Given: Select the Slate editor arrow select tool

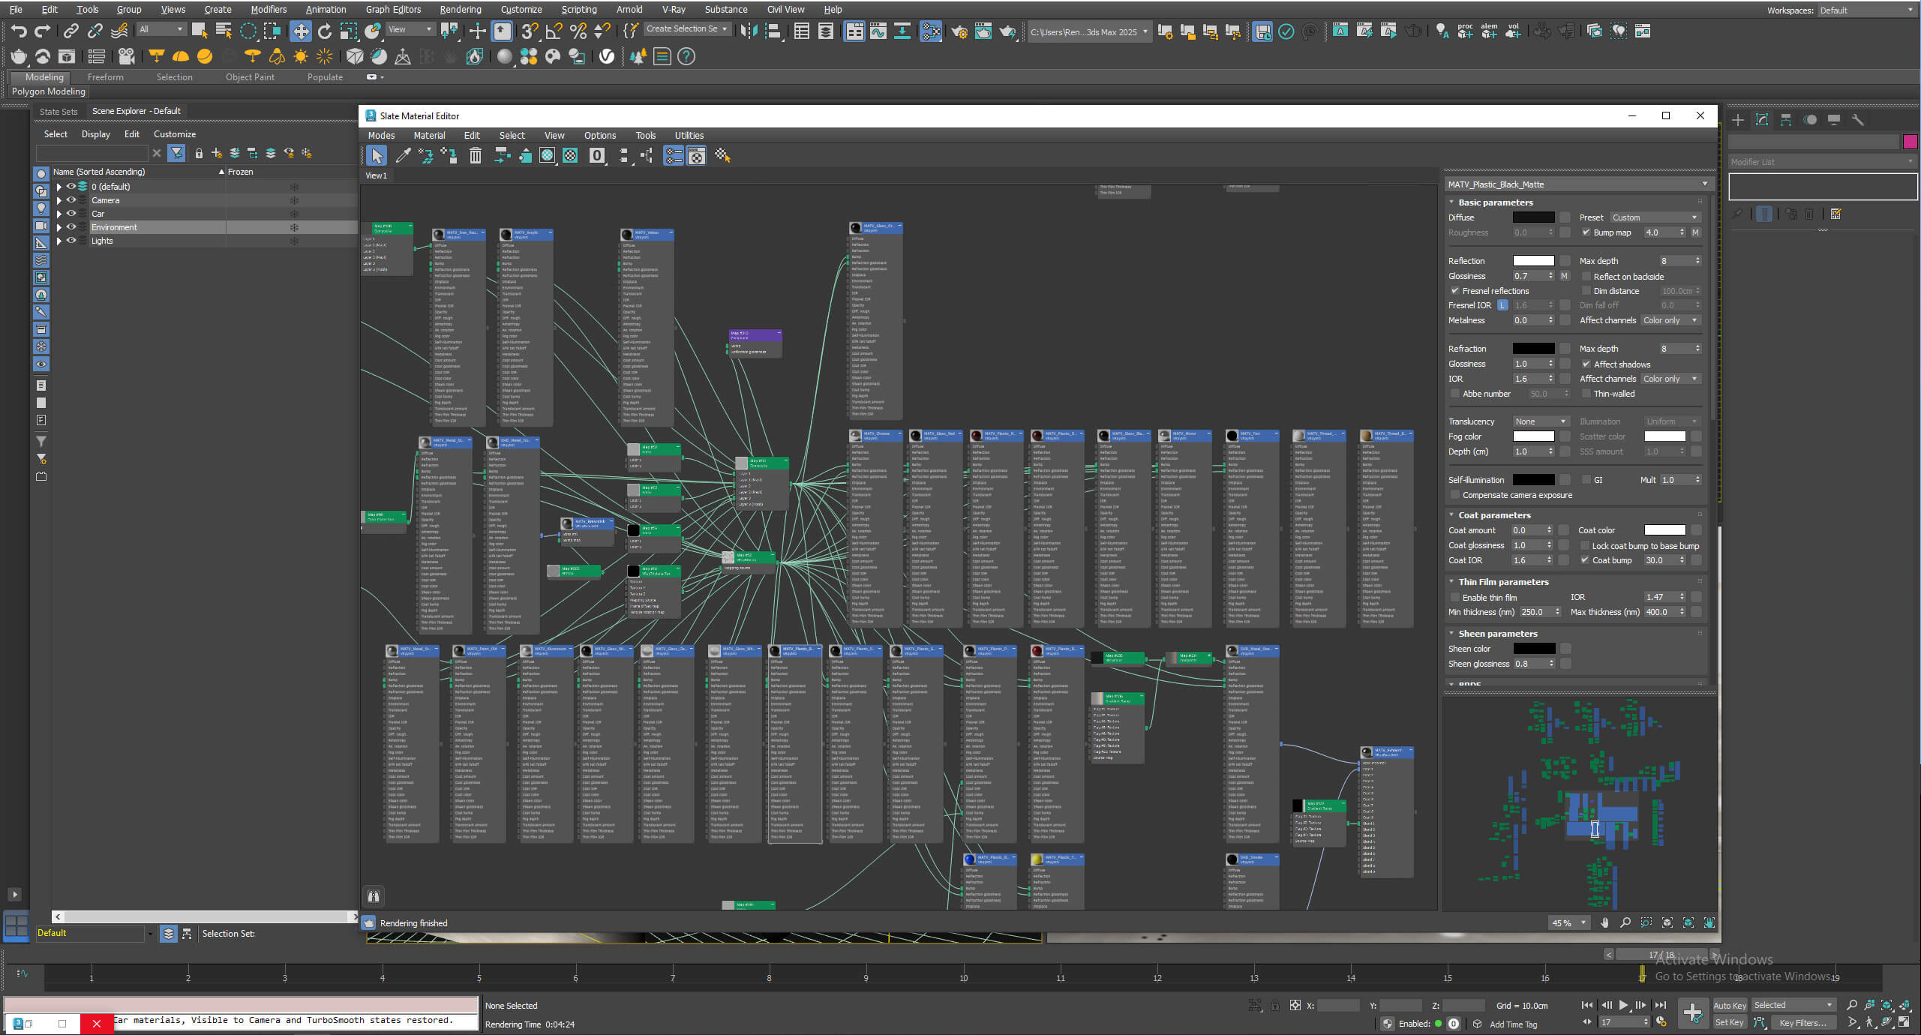Looking at the screenshot, I should pos(377,155).
